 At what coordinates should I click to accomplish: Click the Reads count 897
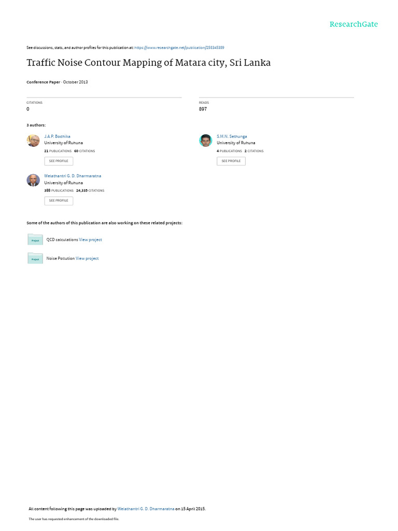point(203,109)
